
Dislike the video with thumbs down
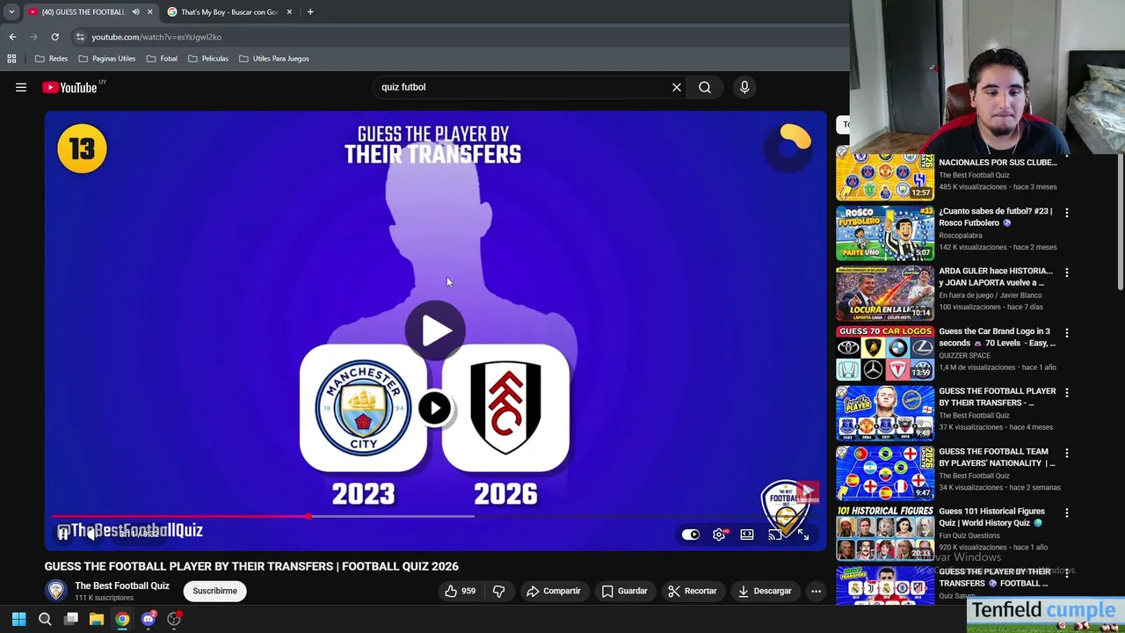(x=498, y=591)
